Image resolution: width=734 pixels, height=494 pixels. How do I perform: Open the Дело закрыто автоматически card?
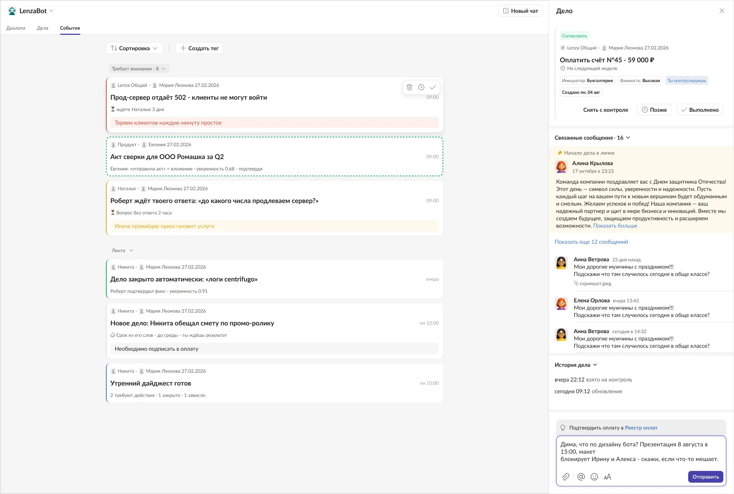click(275, 279)
